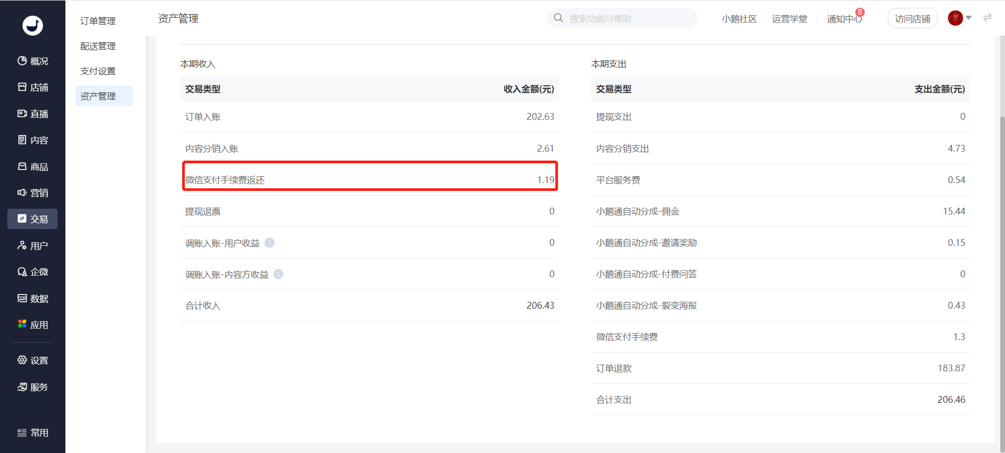The width and height of the screenshot is (1005, 453).
Task: Click the 订单退款 amount 183.87
Action: point(951,368)
